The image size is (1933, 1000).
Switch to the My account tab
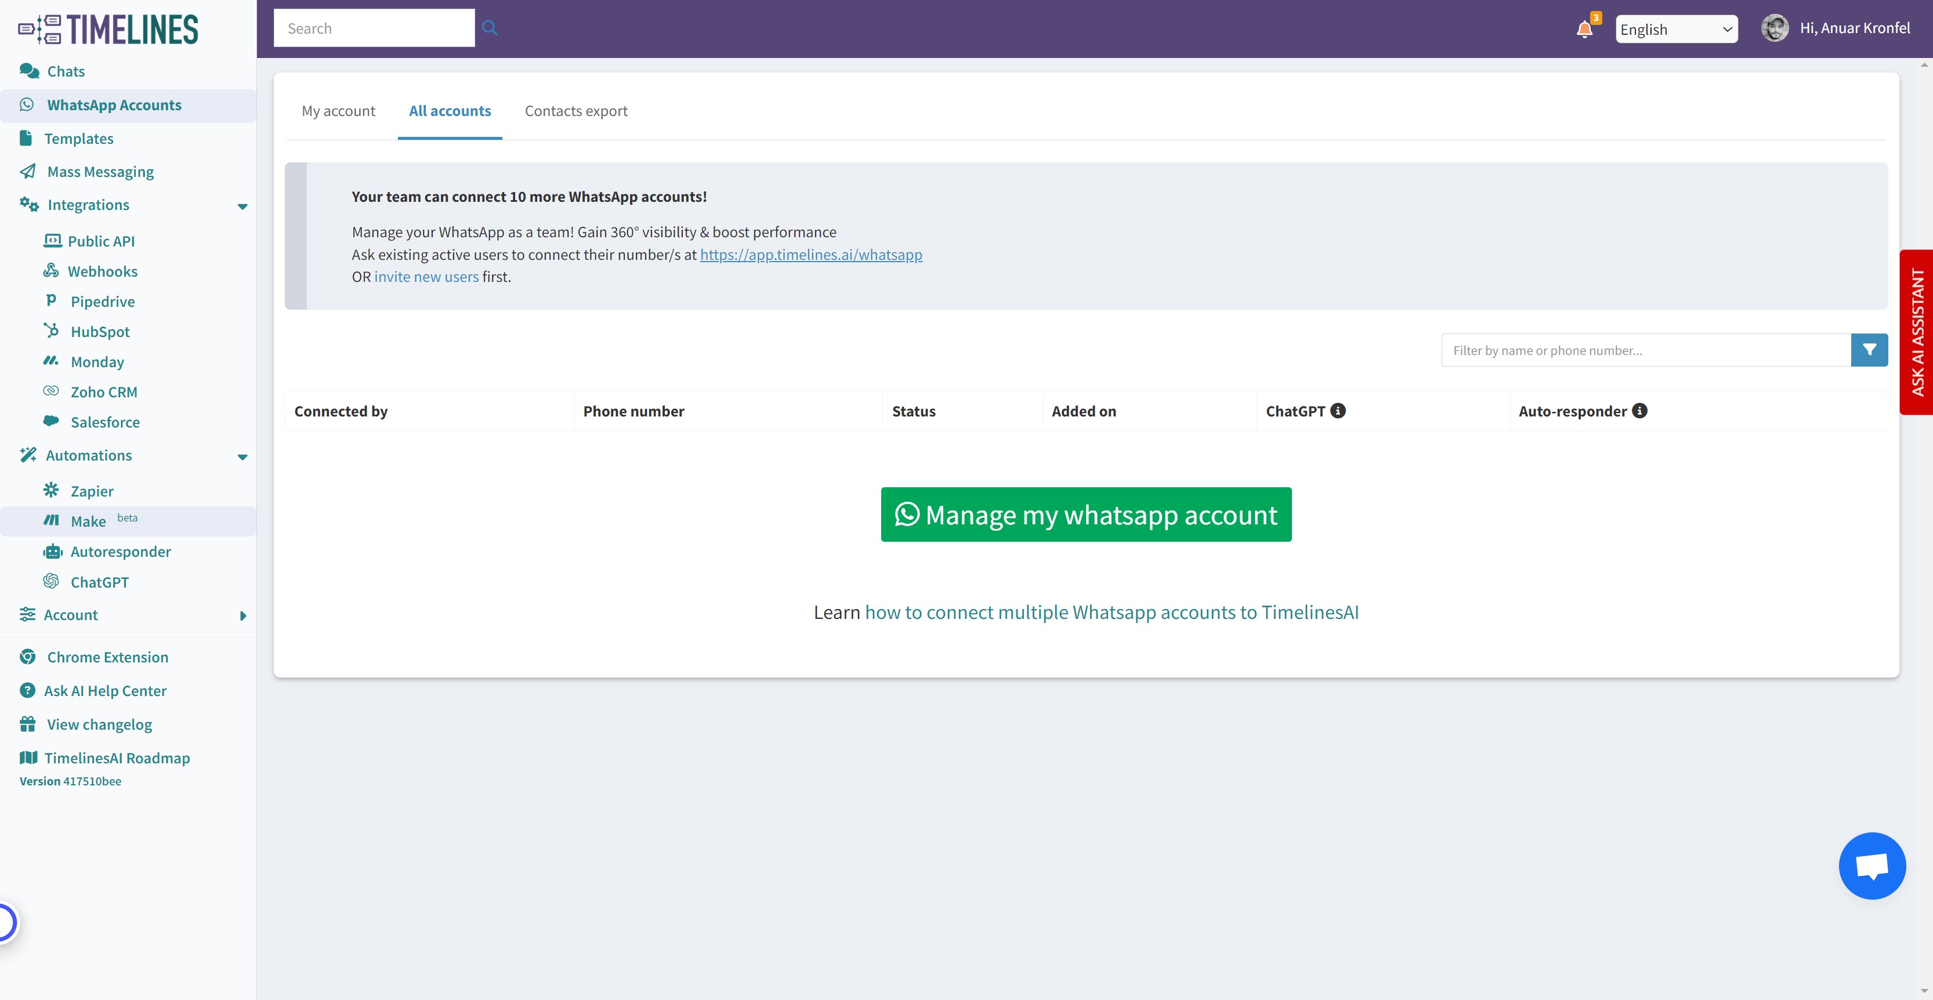[338, 111]
